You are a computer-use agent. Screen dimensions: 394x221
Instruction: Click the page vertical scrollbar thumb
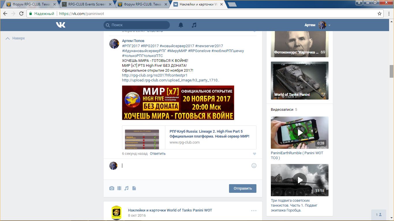391,71
